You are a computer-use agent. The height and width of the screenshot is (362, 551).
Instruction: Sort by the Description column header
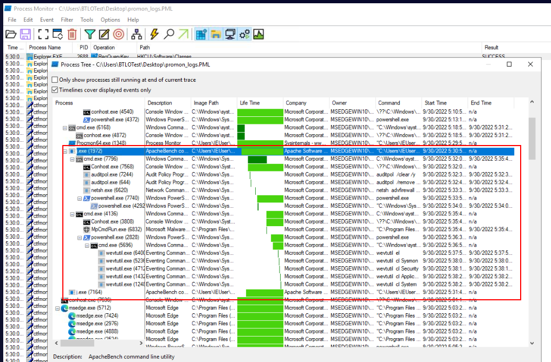click(167, 103)
